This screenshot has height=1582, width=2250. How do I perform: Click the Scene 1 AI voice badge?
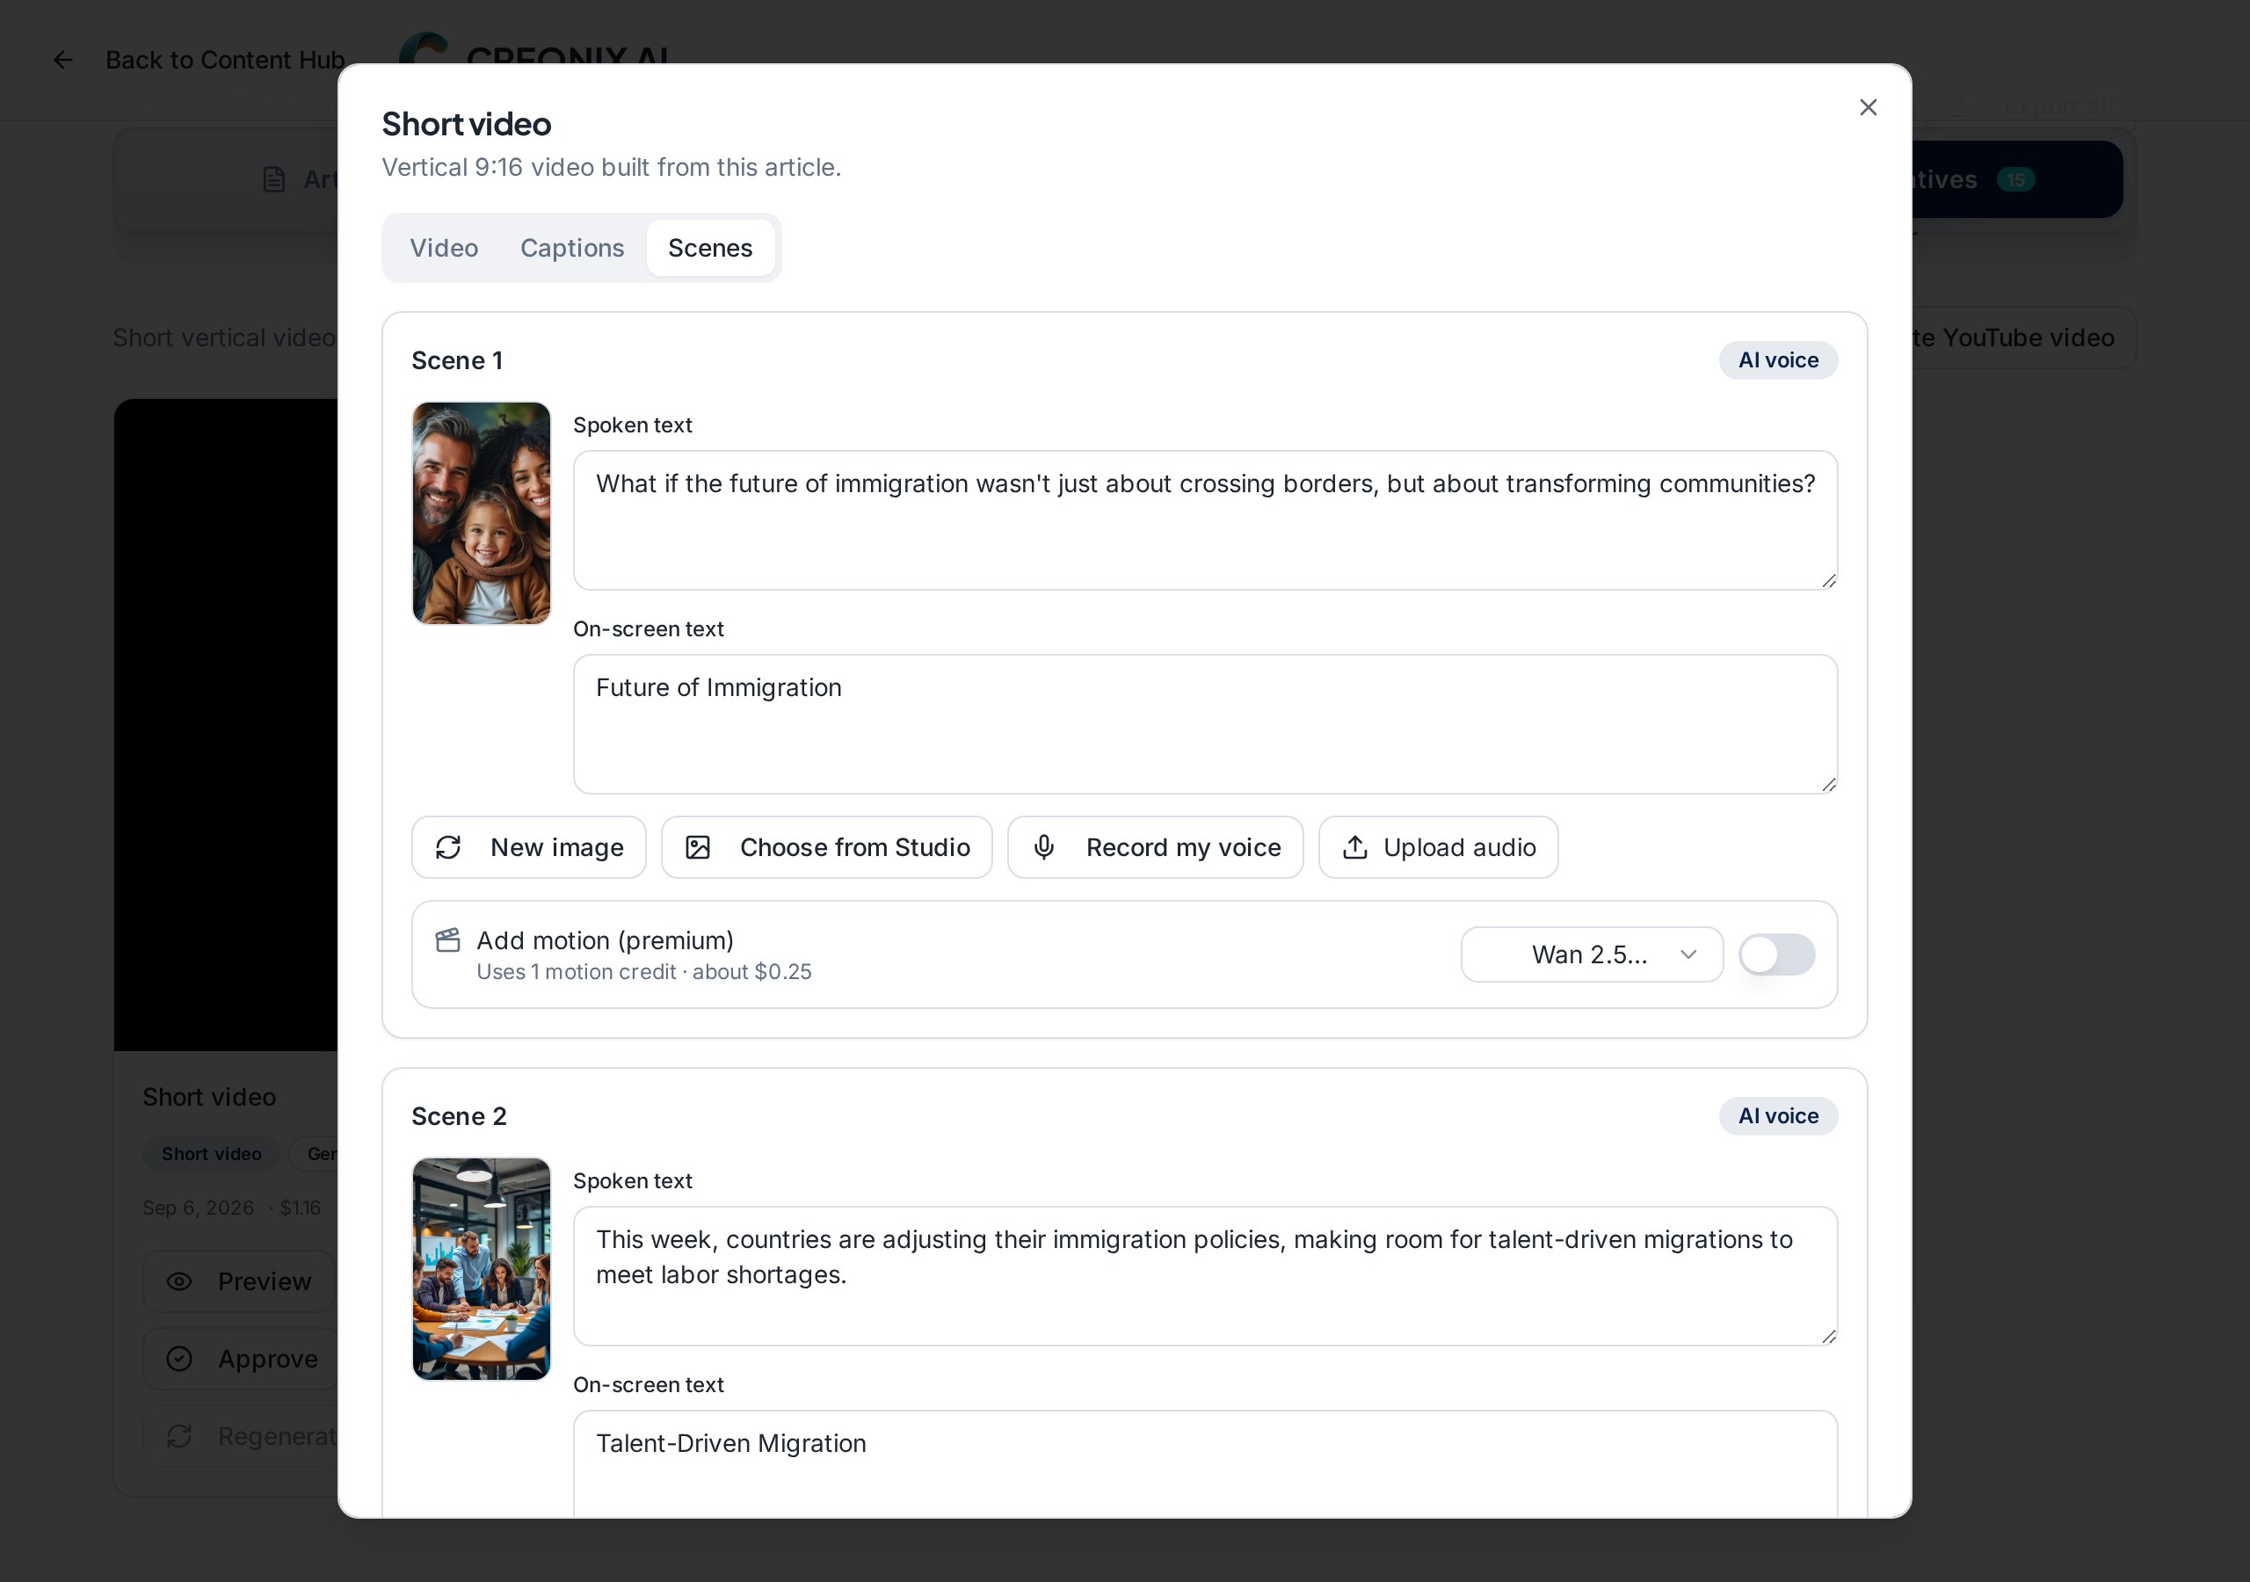(1779, 360)
